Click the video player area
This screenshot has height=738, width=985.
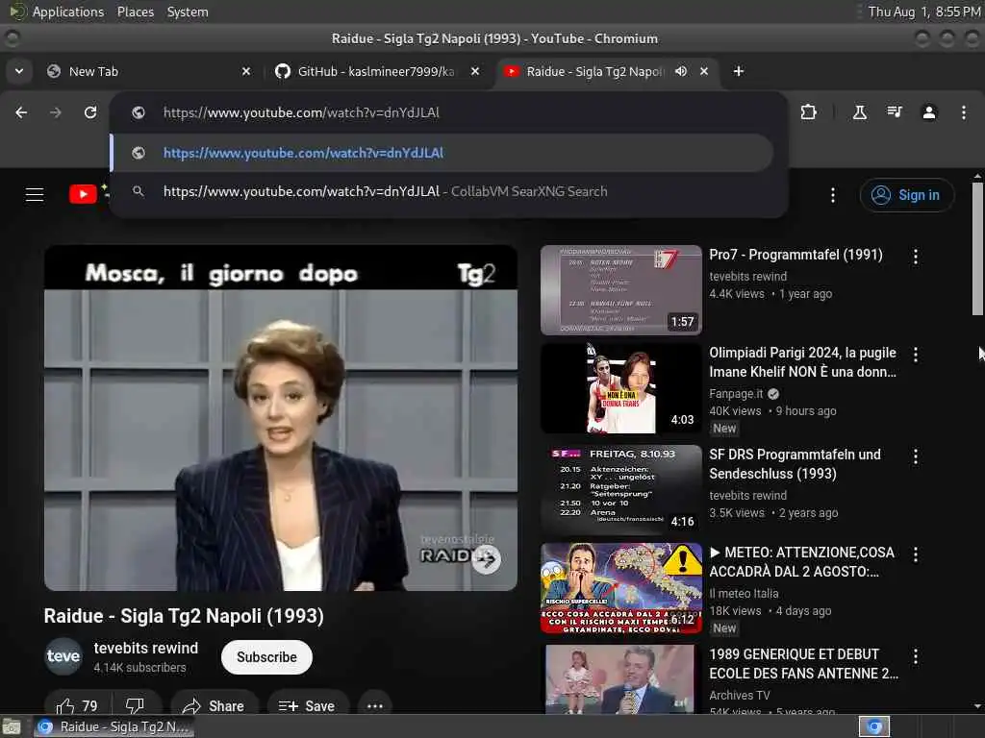(281, 417)
